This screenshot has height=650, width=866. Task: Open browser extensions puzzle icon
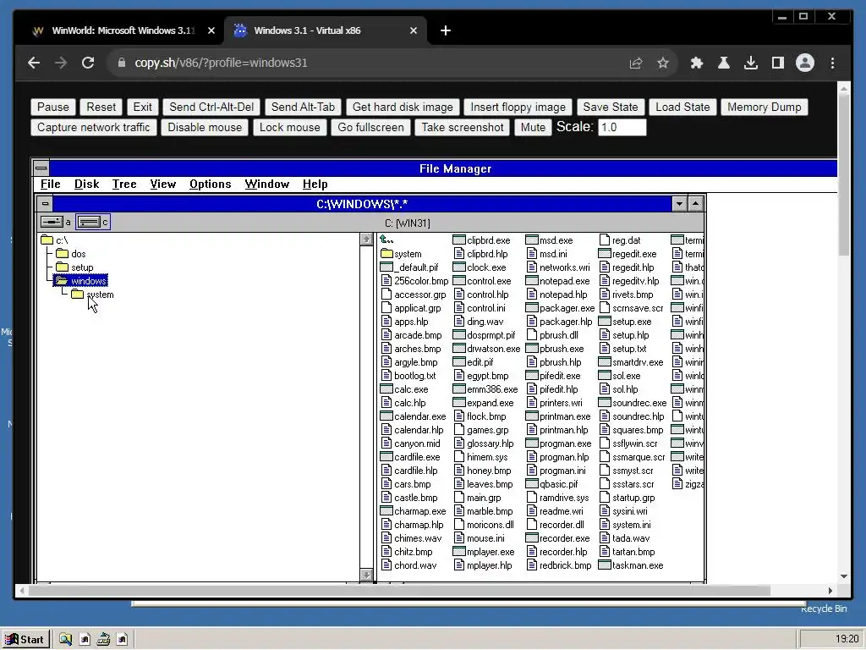[x=697, y=63]
